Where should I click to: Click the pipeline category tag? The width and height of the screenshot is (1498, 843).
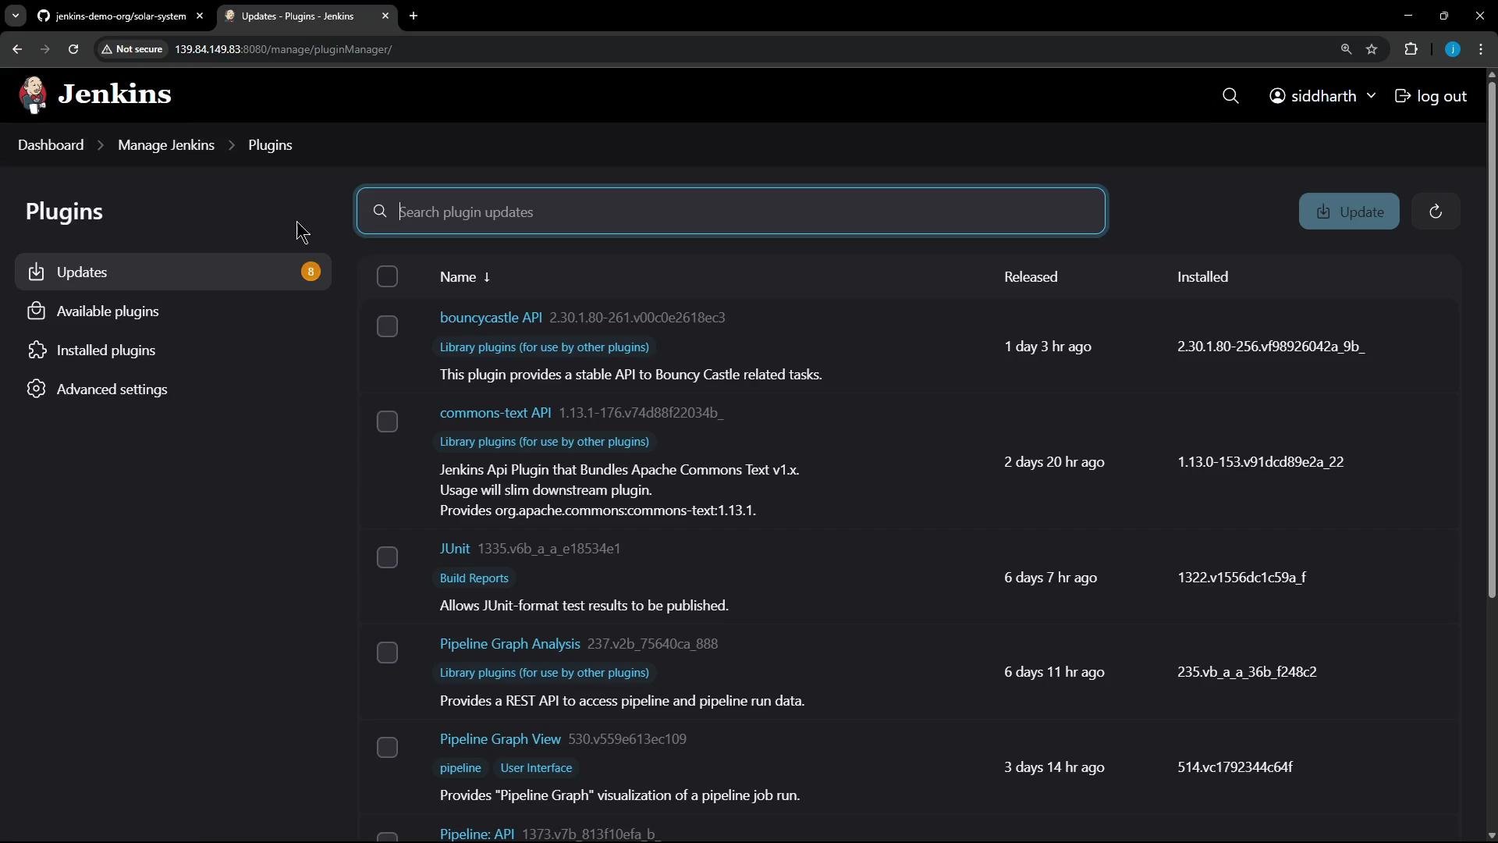pyautogui.click(x=460, y=768)
